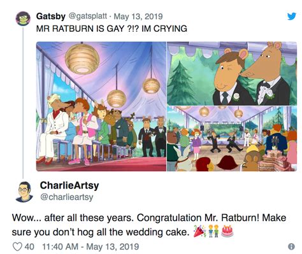This screenshot has width=302, height=254.
Task: Click the party popper emoji
Action: point(199,232)
